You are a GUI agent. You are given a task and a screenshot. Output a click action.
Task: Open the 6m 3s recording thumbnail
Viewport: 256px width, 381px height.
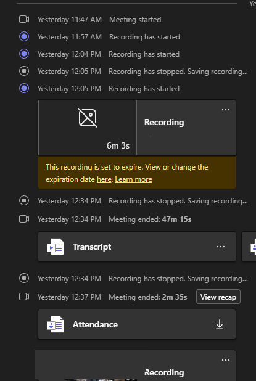coord(88,128)
